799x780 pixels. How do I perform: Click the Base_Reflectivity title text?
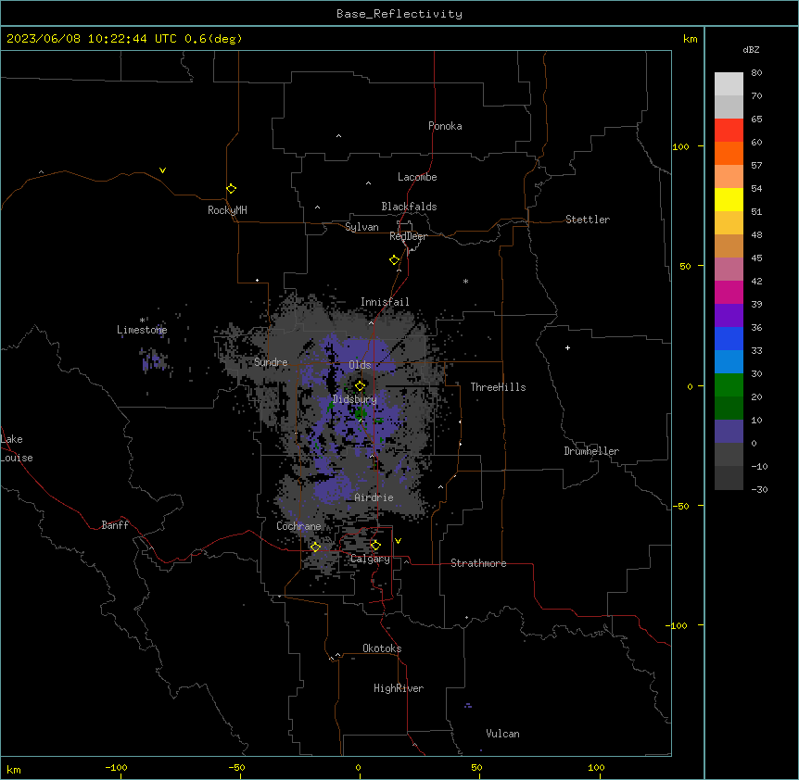click(399, 14)
